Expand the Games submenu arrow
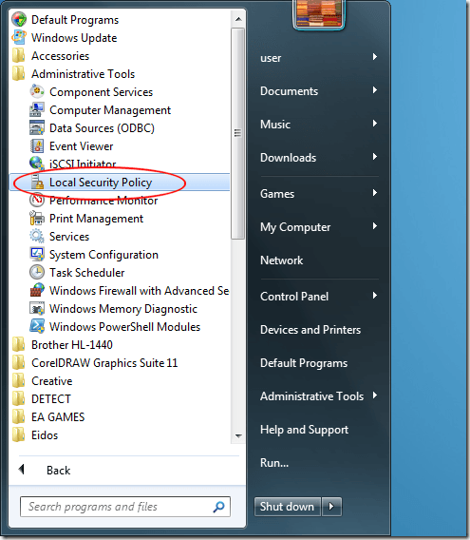Image resolution: width=470 pixels, height=540 pixels. pyautogui.click(x=375, y=193)
